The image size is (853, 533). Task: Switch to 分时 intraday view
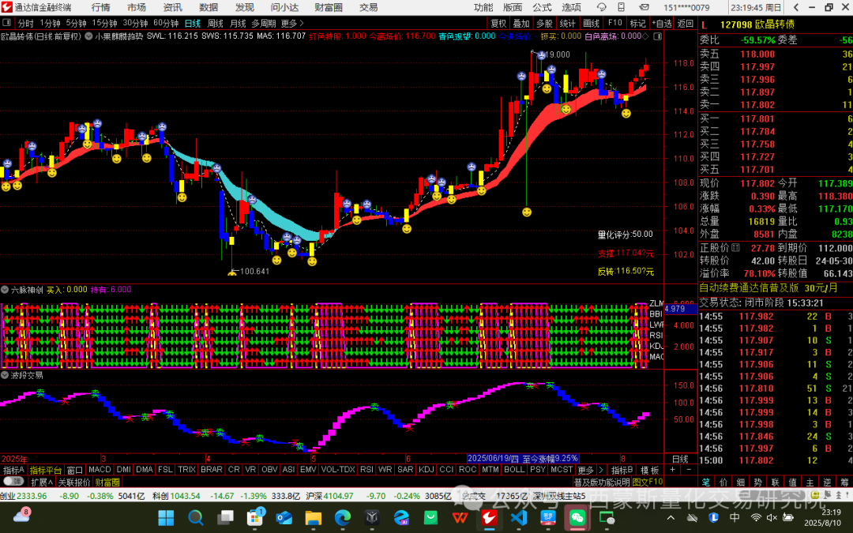pos(25,24)
